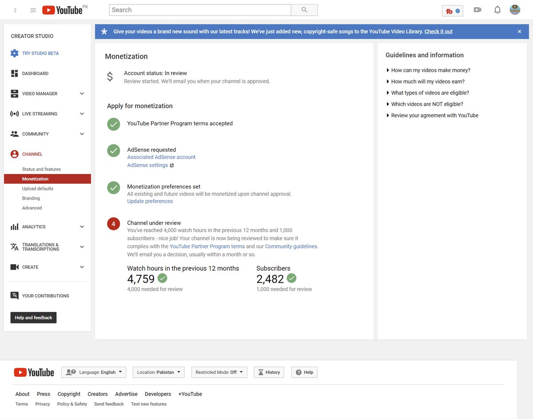Viewport: 533px width, 419px height.
Task: Expand 'What types of videos are eligible?'
Action: pyautogui.click(x=428, y=93)
